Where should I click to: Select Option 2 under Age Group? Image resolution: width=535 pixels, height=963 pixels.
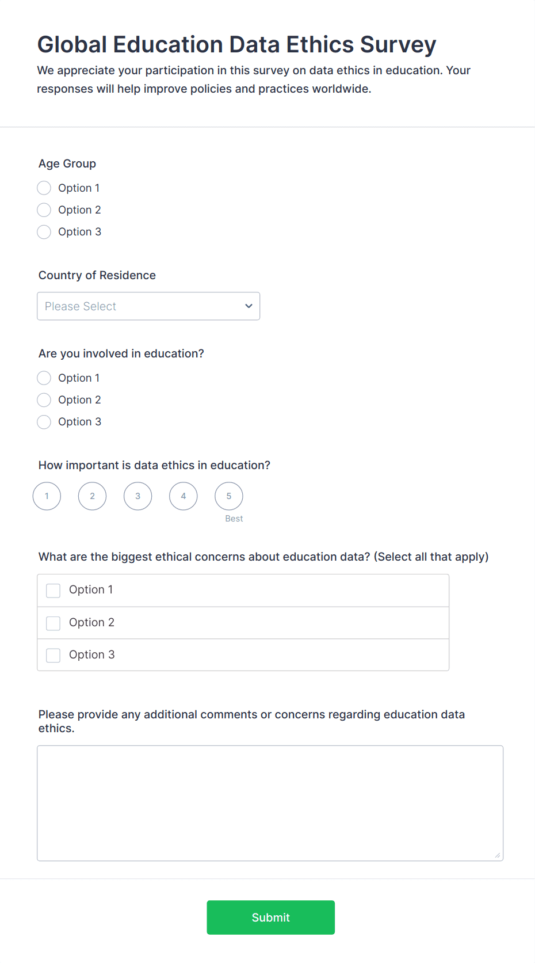coord(44,210)
